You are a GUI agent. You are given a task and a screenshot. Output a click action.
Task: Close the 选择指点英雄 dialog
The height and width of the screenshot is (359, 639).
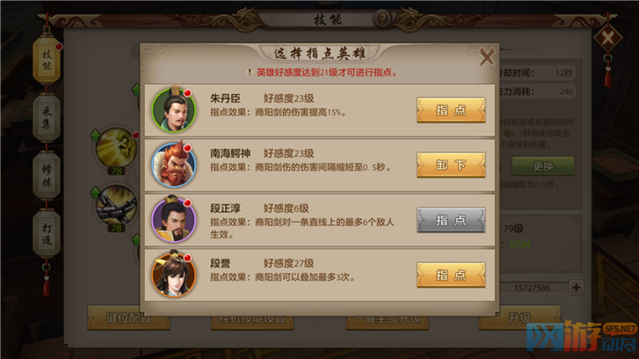(x=487, y=57)
